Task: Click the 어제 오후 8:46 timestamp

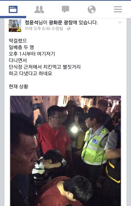Action: click(38, 29)
